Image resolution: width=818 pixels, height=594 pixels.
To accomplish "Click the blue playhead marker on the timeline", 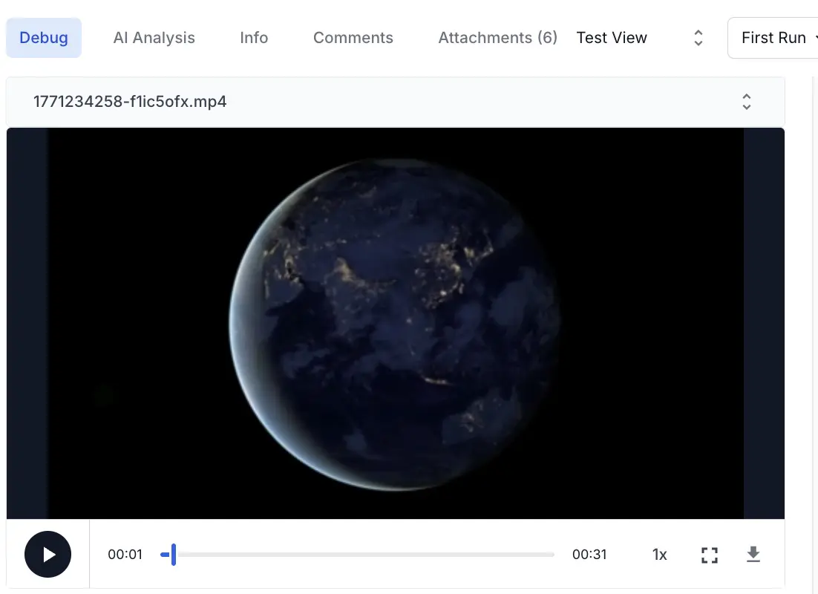I will (172, 554).
